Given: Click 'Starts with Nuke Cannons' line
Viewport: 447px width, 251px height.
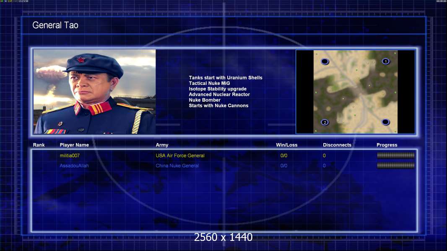Looking at the screenshot, I should click(218, 105).
